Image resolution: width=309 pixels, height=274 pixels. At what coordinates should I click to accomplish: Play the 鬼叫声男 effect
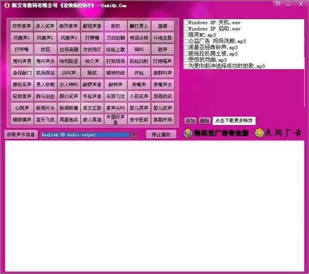(22, 61)
